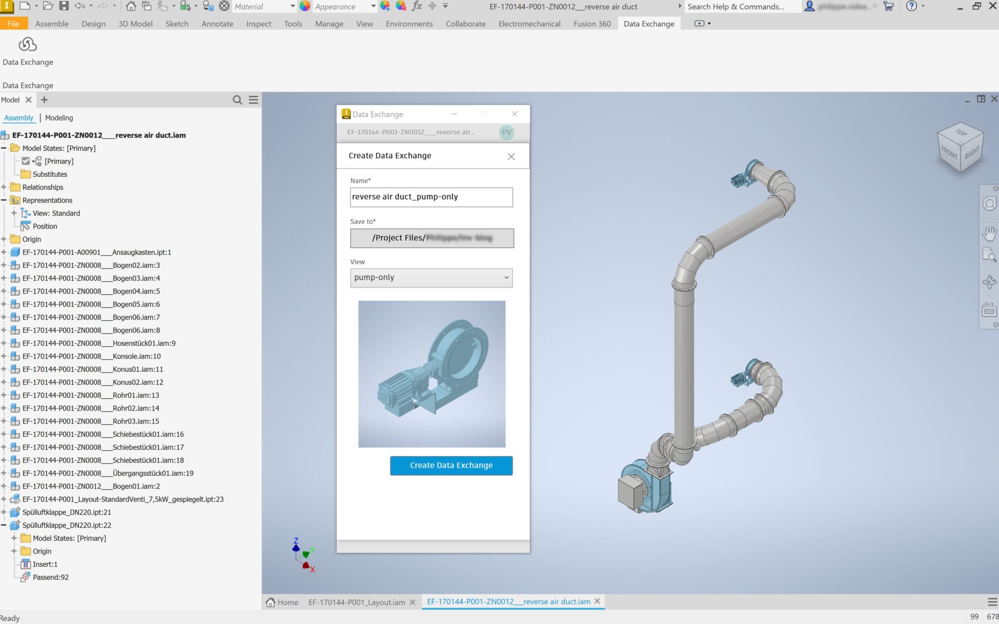The image size is (999, 624).
Task: Click the FRONT face of the ViewCube
Action: tap(949, 153)
